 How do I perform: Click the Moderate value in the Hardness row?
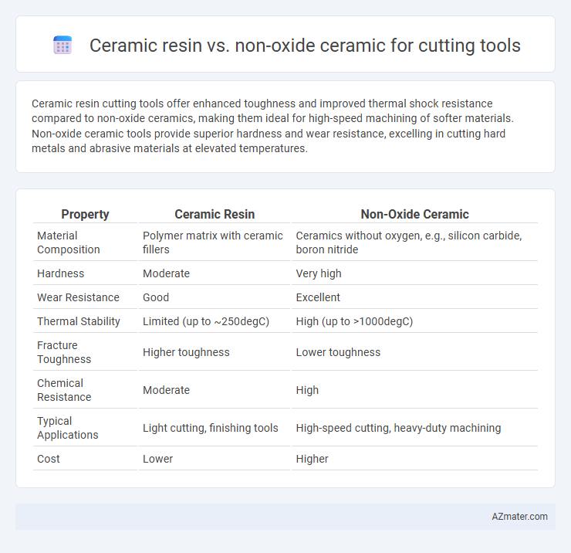[166, 273]
